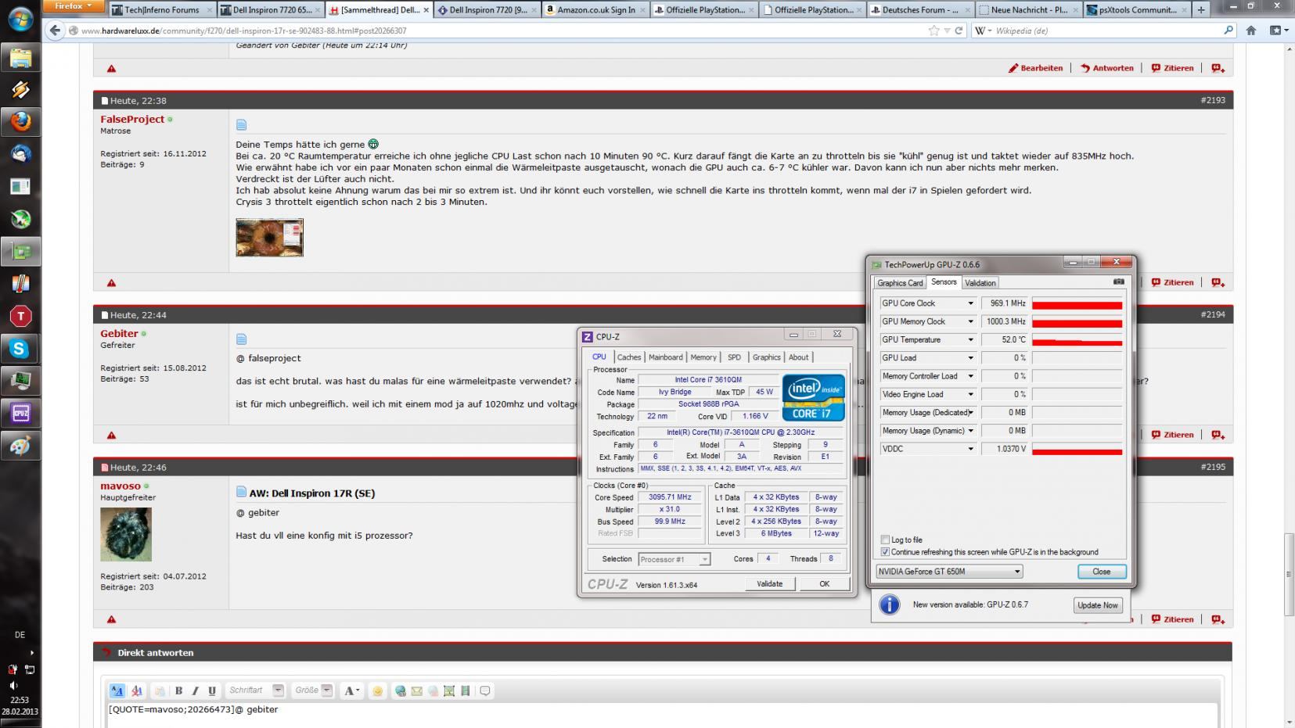Switch to CPU-Z Caches tab
Viewport: 1295px width, 728px height.
point(629,357)
